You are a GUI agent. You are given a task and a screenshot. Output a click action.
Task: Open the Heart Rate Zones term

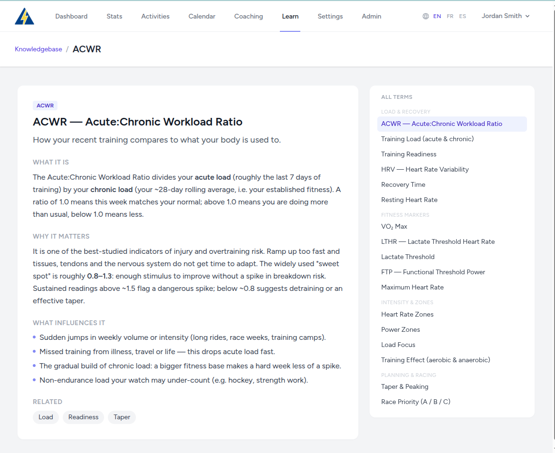point(452,315)
